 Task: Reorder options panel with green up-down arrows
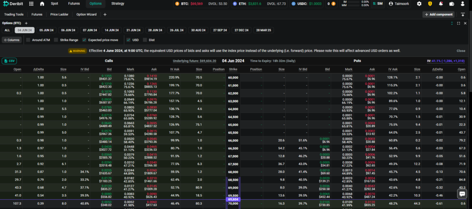452,23
